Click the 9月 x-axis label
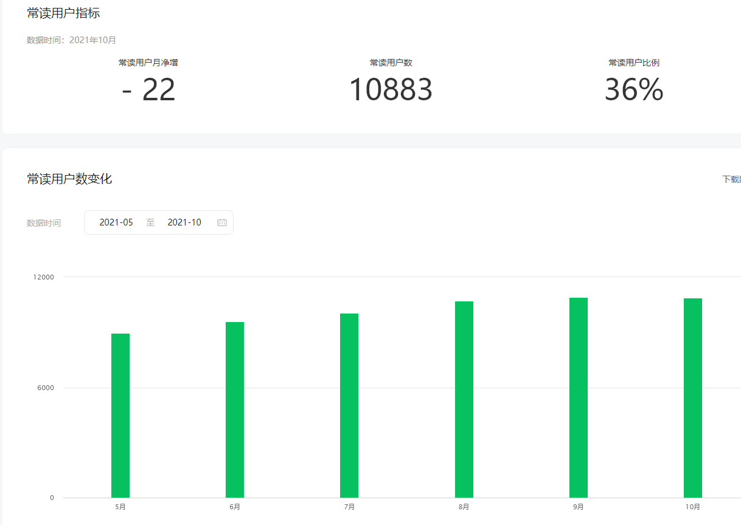This screenshot has width=741, height=525. point(579,507)
